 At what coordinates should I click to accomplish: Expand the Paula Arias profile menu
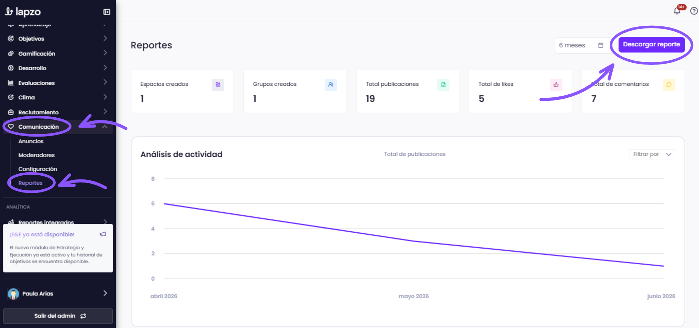click(58, 293)
